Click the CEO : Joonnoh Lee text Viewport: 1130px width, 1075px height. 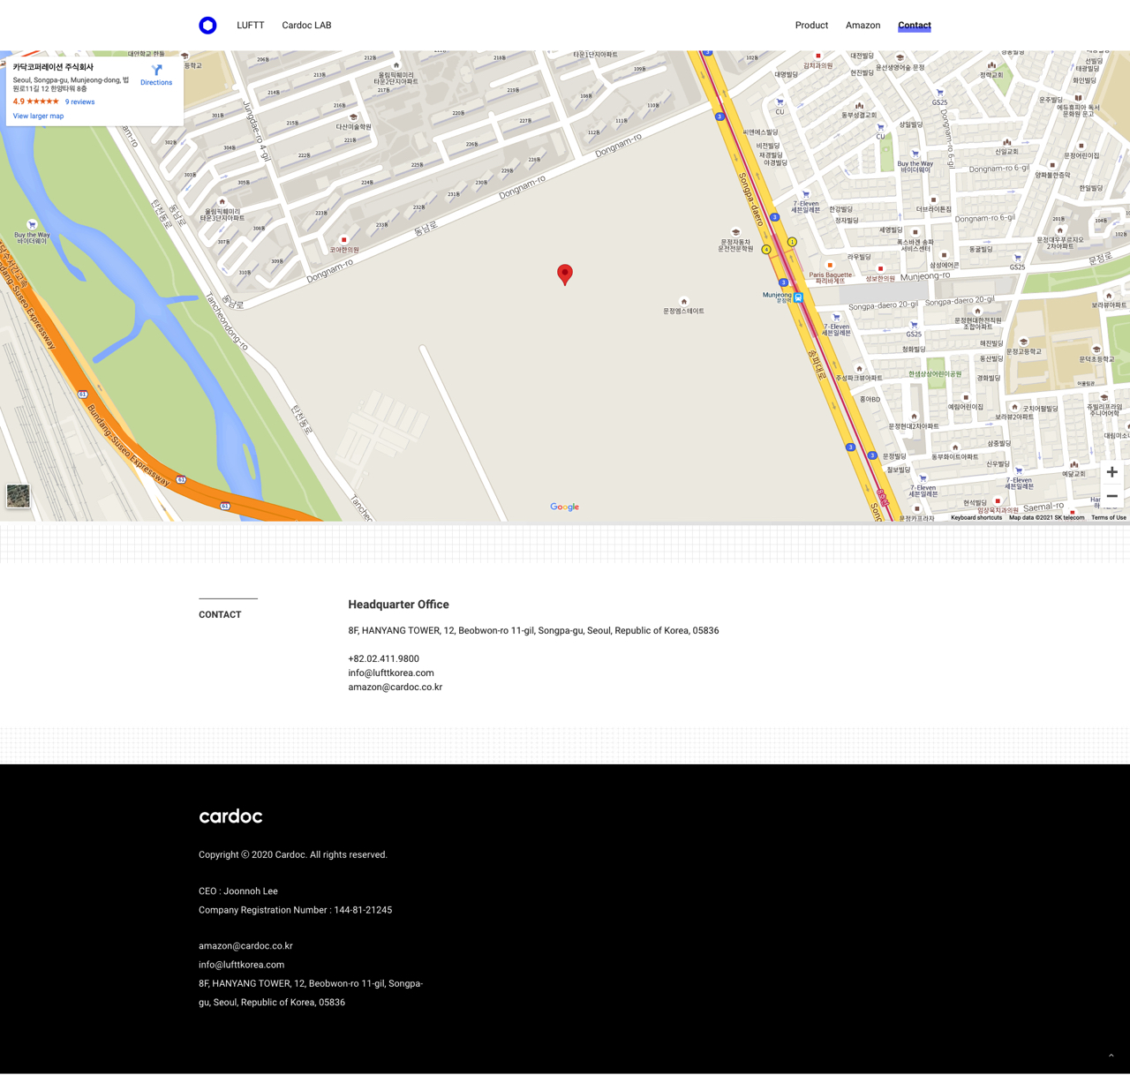tap(238, 891)
